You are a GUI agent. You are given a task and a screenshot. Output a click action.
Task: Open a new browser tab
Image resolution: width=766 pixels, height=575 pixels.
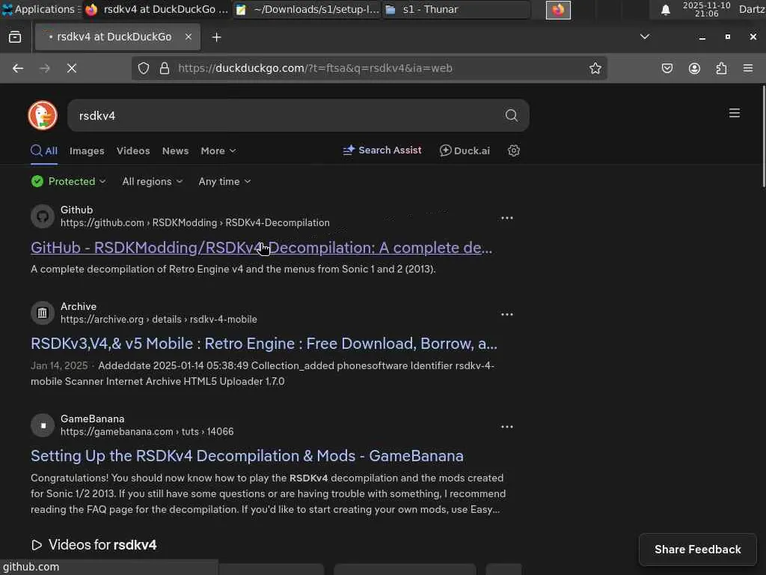click(x=216, y=37)
